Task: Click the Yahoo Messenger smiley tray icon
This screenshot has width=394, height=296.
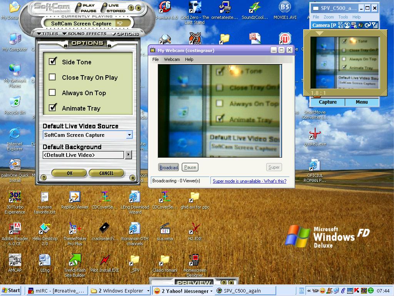Action: 322,291
